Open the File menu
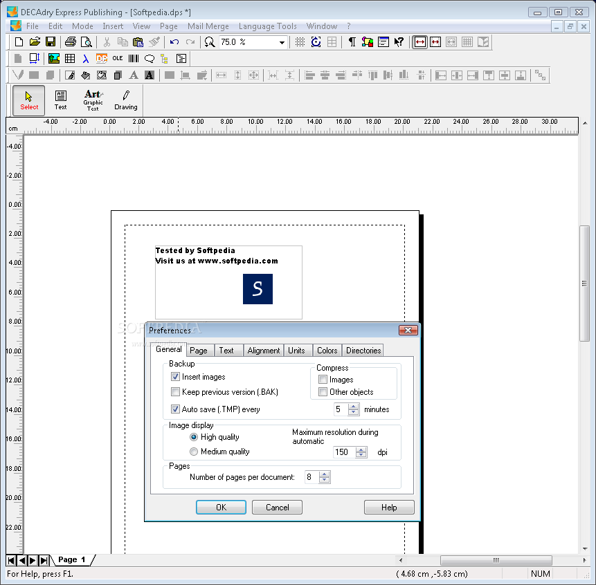This screenshot has height=585, width=596. [33, 26]
